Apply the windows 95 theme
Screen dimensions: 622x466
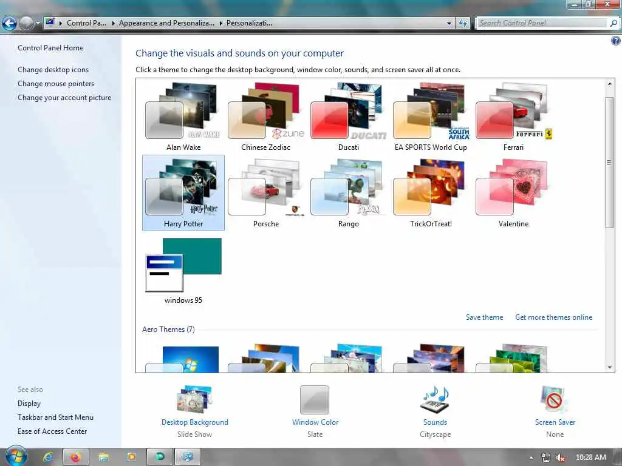(183, 270)
